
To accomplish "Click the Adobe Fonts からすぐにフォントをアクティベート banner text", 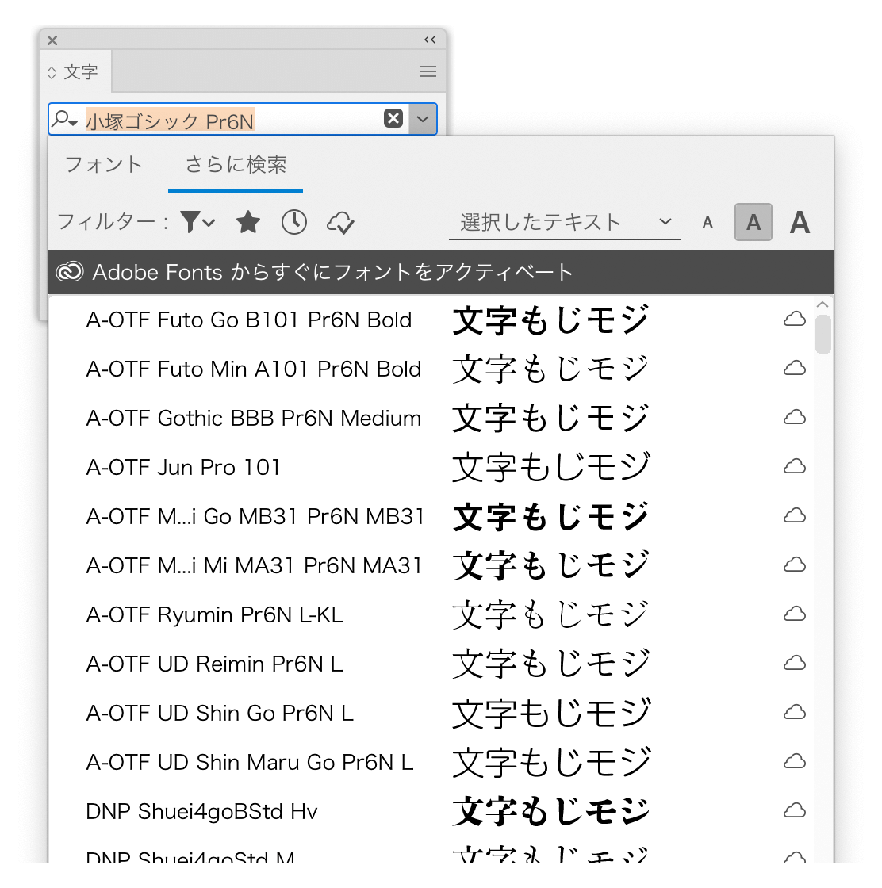I will 333,273.
